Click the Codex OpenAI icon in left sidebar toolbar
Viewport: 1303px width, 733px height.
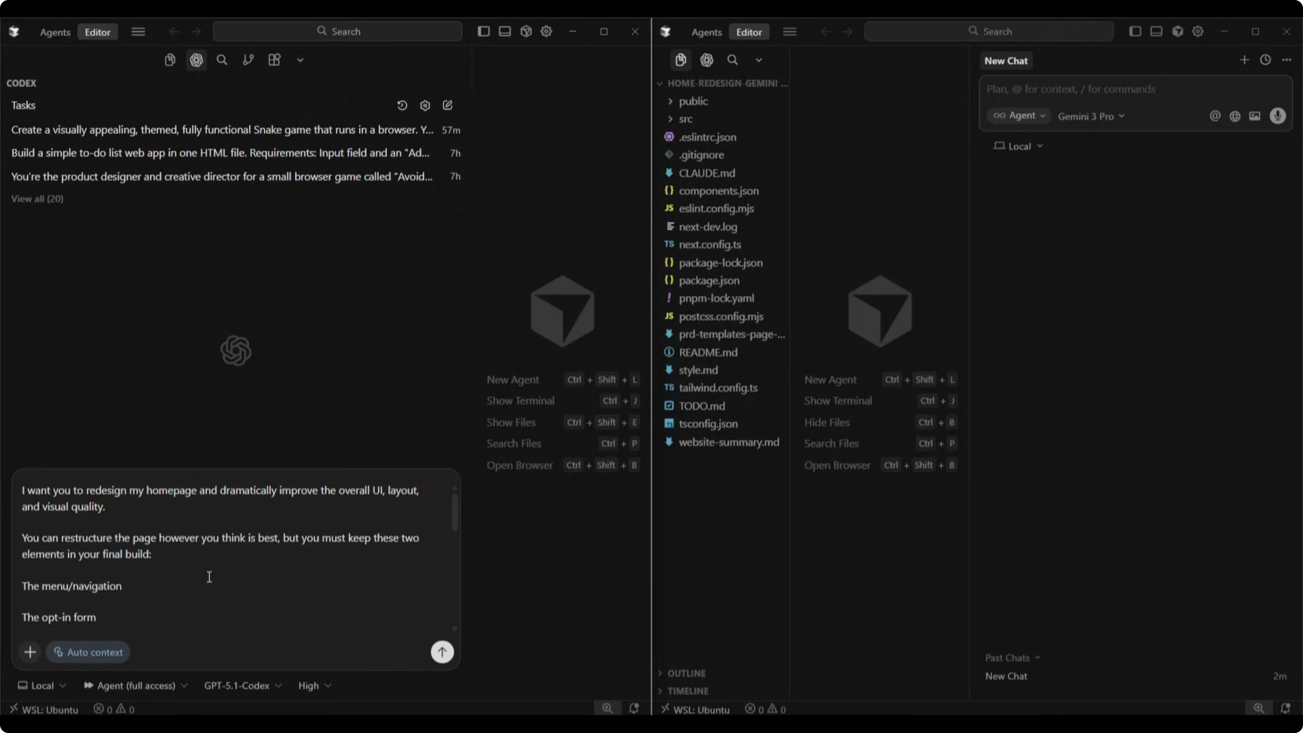point(196,60)
